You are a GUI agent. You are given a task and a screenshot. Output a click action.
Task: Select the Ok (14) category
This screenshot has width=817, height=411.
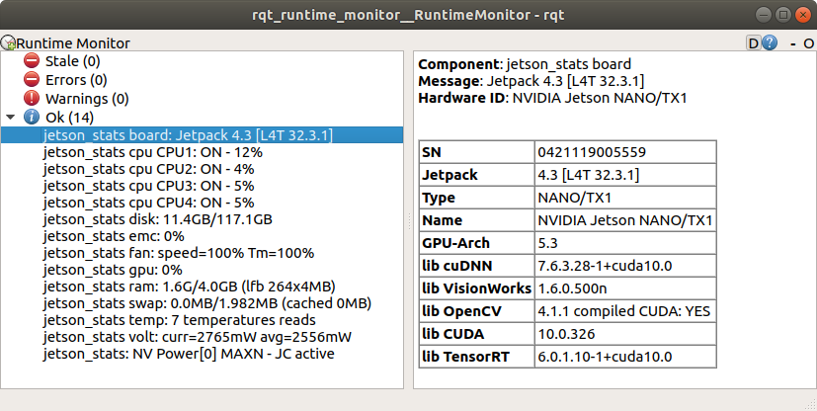69,118
